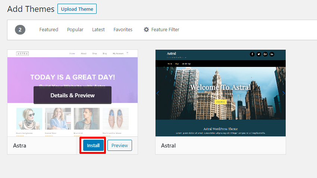Show the Latest themes tab
Image resolution: width=317 pixels, height=178 pixels.
coord(98,30)
